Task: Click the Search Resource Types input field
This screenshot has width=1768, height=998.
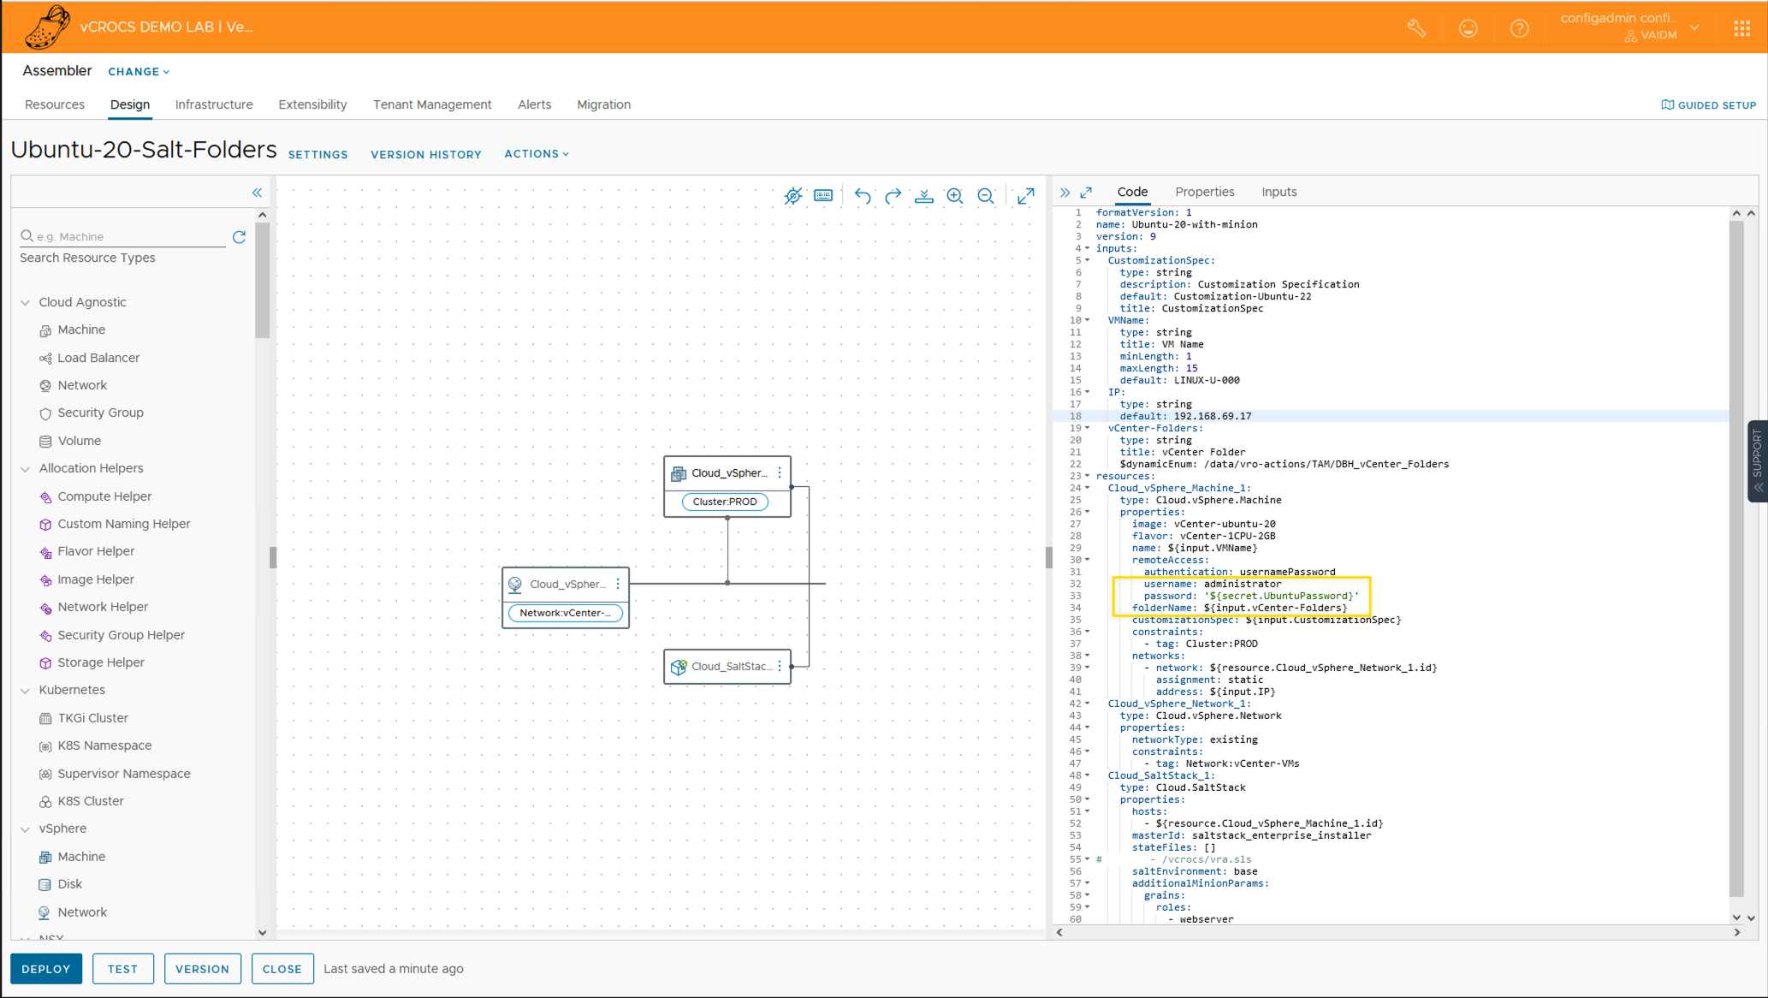Action: (128, 237)
